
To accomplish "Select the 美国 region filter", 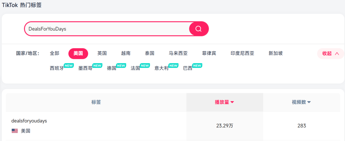I will (78, 54).
